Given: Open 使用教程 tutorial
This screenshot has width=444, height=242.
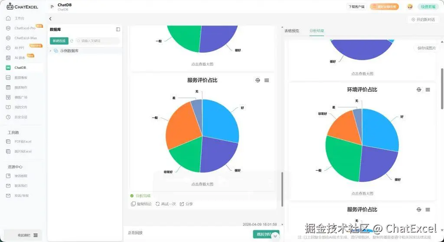Looking at the screenshot, I should [21, 176].
